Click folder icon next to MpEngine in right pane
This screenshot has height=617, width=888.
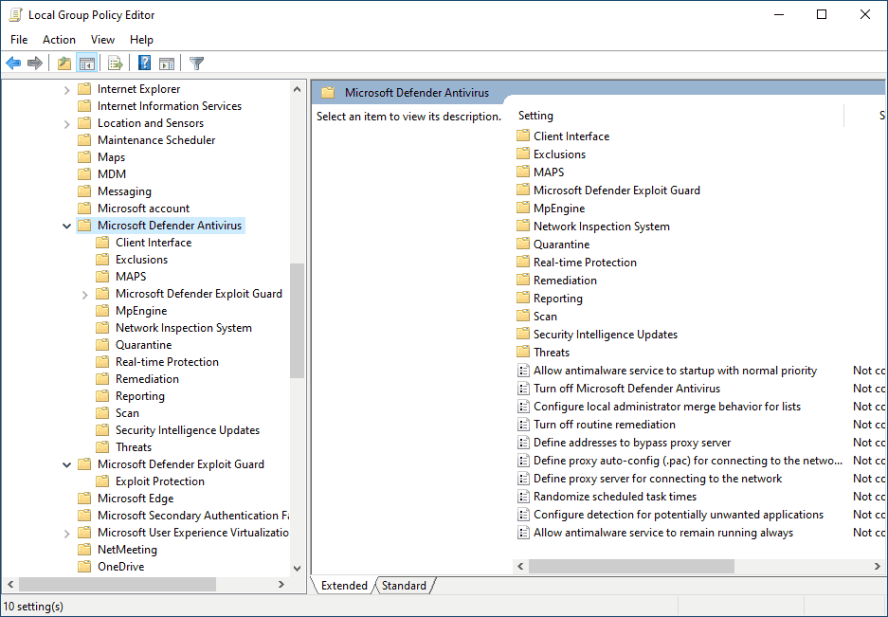pos(523,209)
